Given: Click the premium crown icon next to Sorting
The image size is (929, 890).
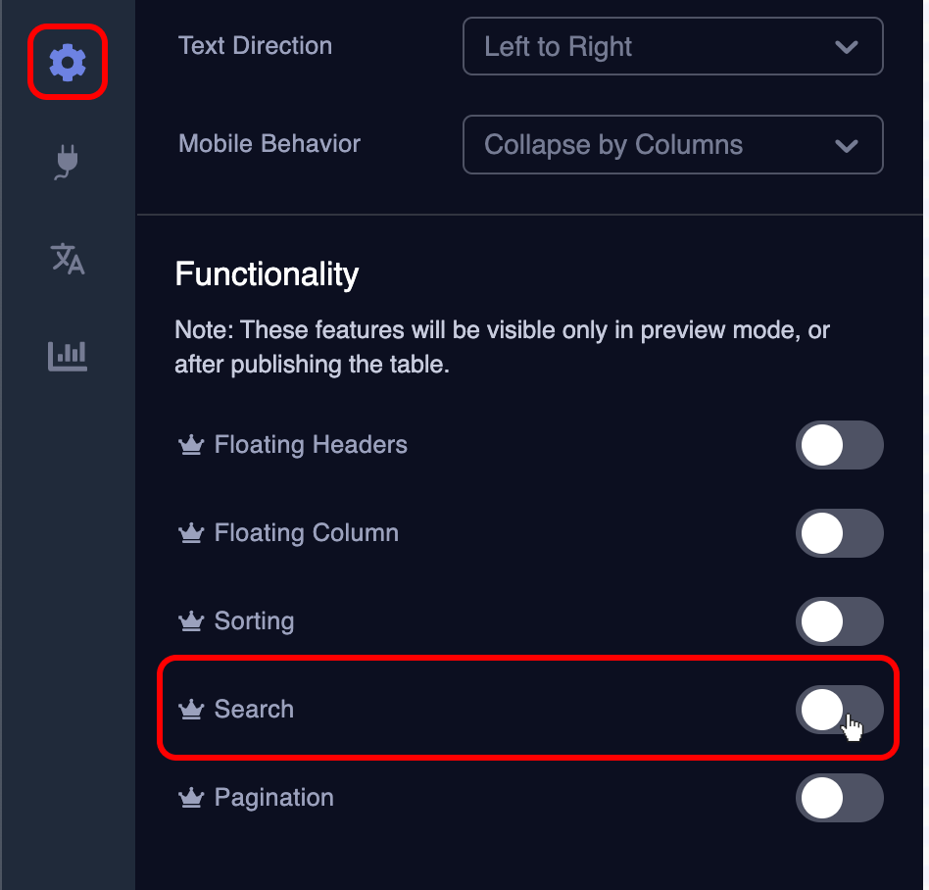Looking at the screenshot, I should [x=190, y=622].
